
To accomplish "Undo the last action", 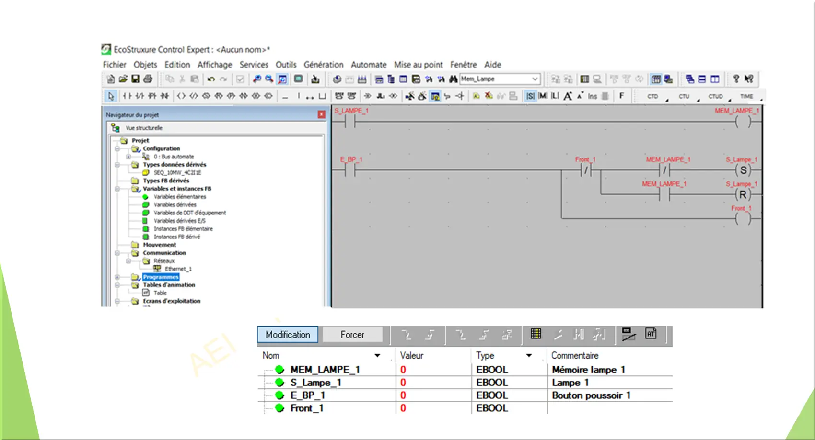I will (211, 79).
